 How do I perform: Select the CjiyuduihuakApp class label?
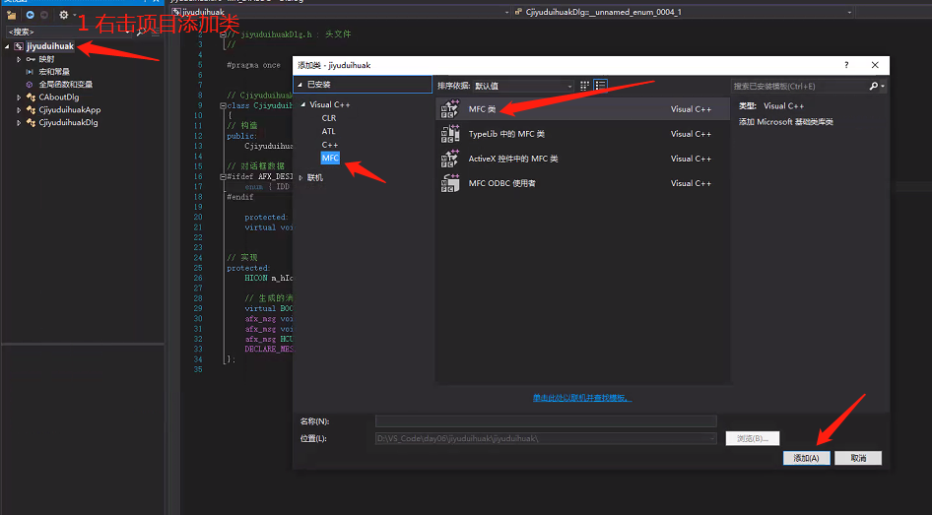point(70,110)
